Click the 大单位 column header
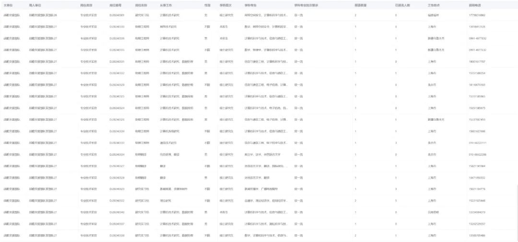The height and width of the screenshot is (242, 518). point(8,4)
